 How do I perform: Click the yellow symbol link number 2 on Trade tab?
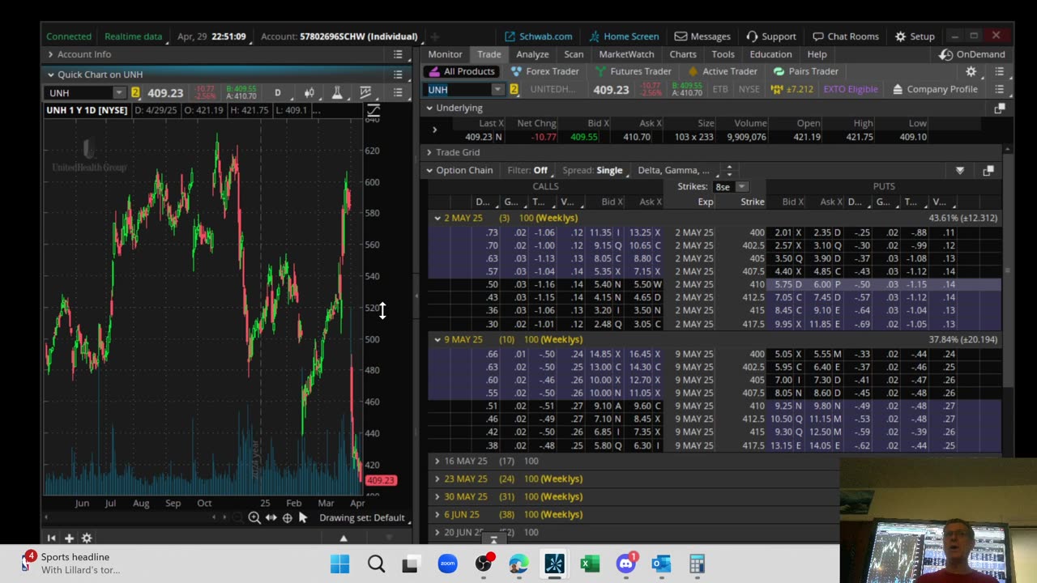[514, 89]
